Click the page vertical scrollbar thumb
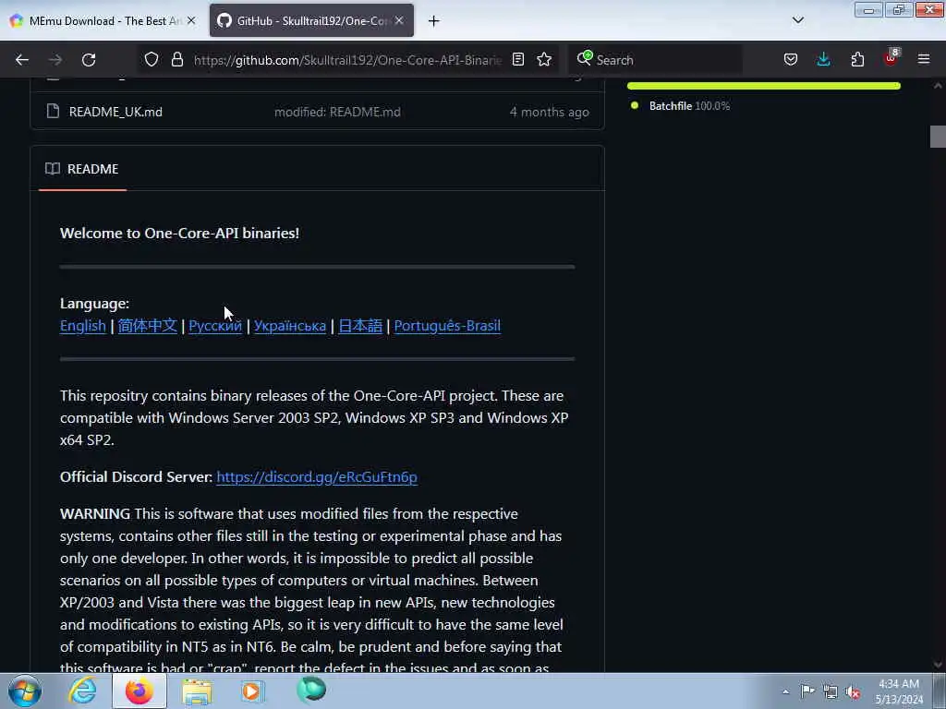This screenshot has width=946, height=709. (x=938, y=137)
